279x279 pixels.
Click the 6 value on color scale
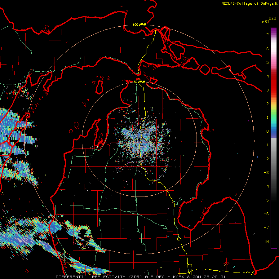(268, 49)
